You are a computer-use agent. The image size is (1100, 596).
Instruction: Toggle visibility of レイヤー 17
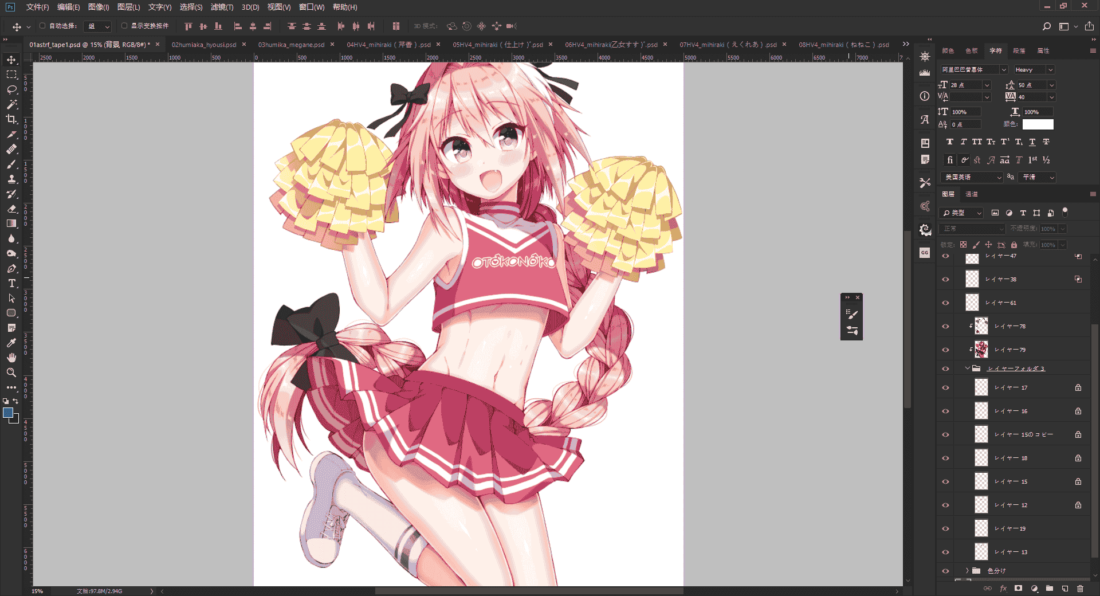click(945, 388)
